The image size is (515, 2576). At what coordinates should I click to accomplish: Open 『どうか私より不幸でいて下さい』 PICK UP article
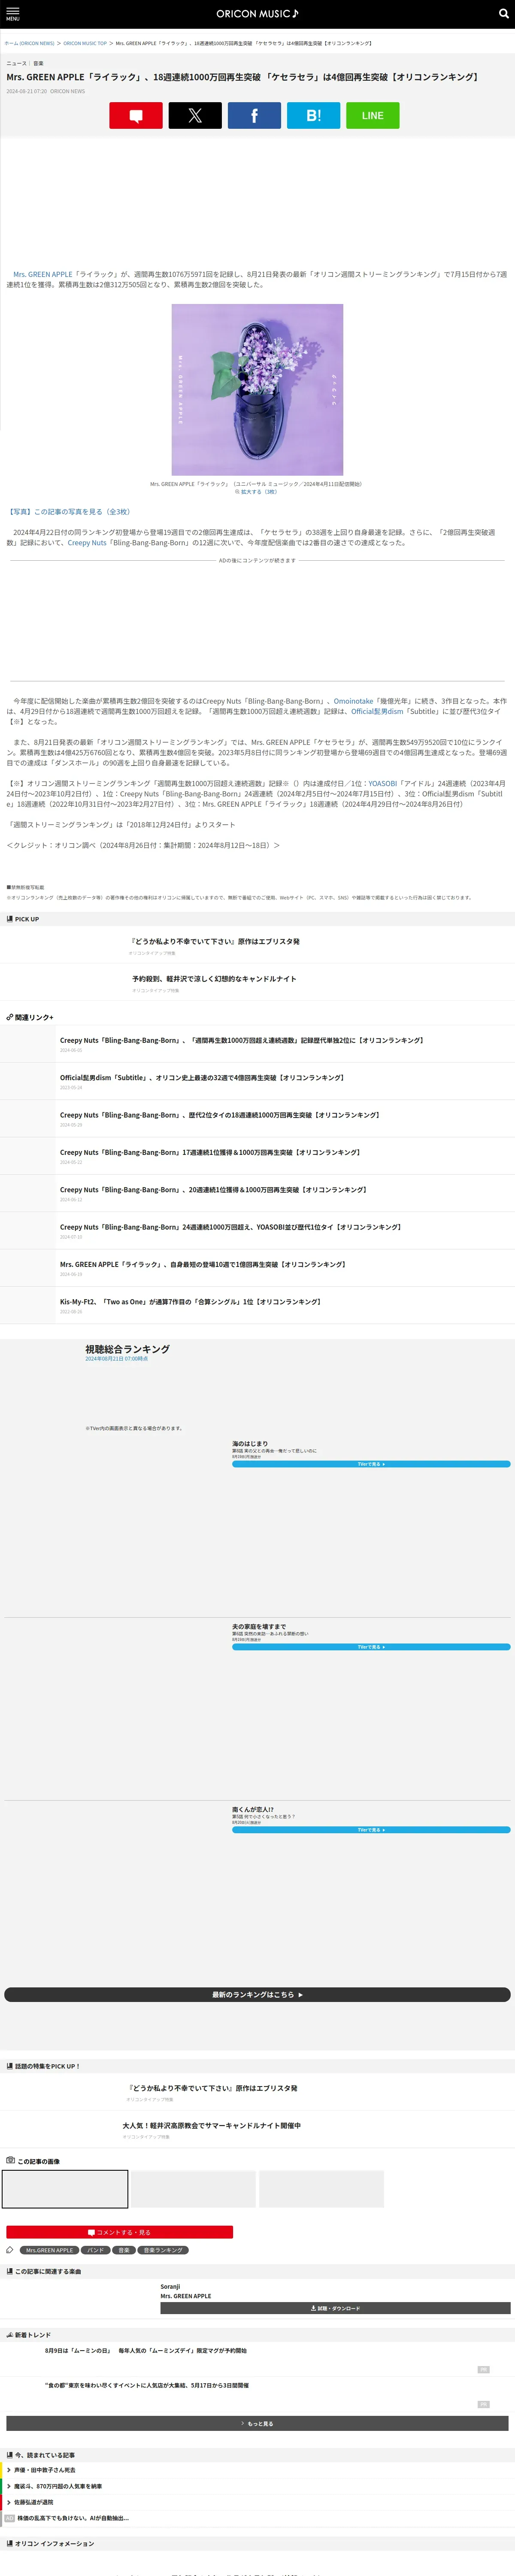click(x=214, y=941)
